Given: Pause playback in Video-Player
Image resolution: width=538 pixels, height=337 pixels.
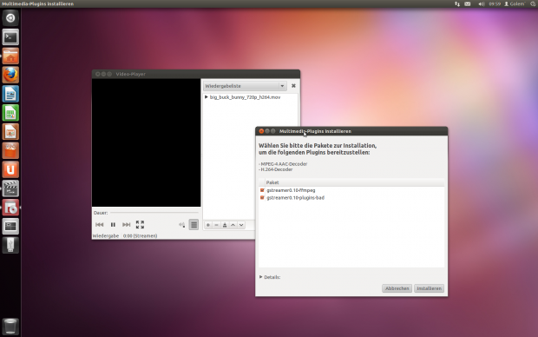Looking at the screenshot, I should coord(113,225).
